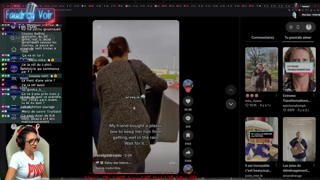Follow the creator with the red plus badge
This screenshot has width=320, height=180.
(188, 90)
